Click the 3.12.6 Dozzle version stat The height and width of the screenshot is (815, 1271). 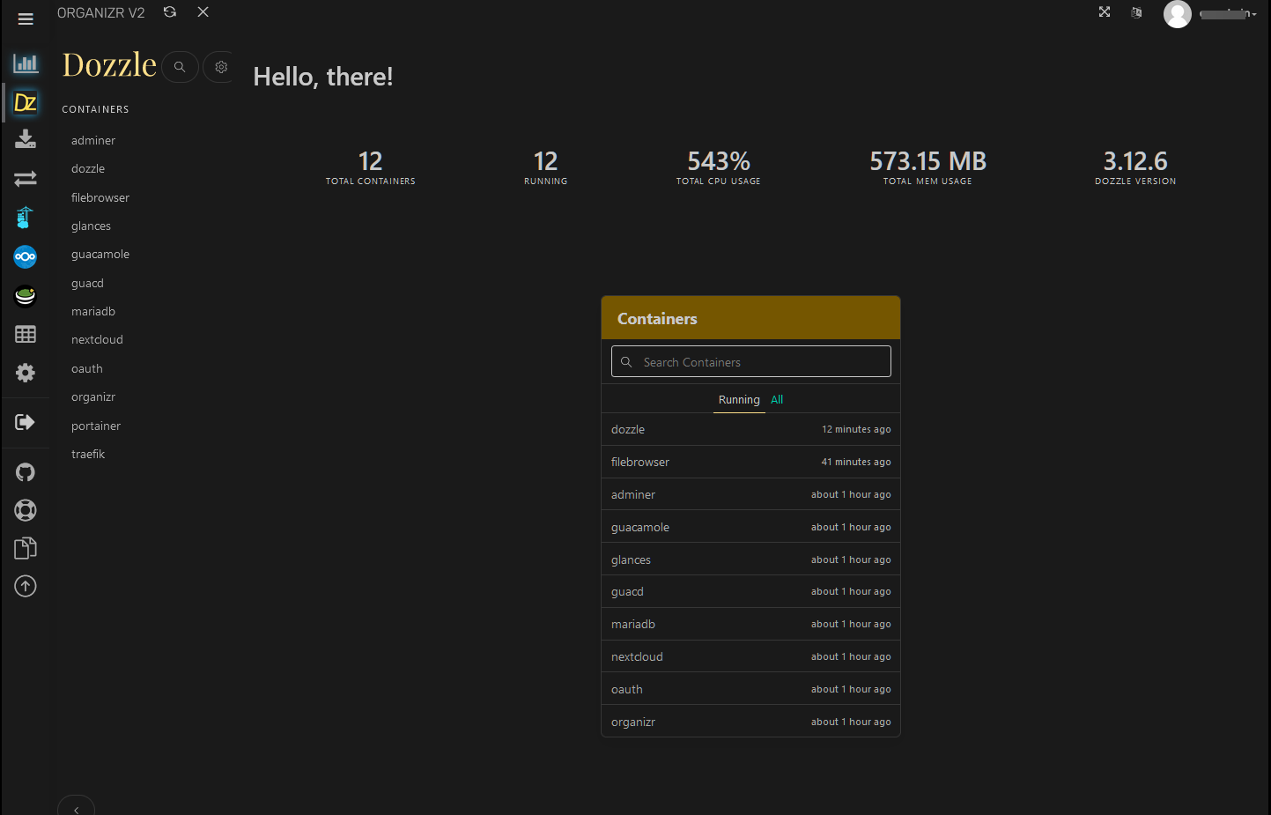[x=1135, y=167]
